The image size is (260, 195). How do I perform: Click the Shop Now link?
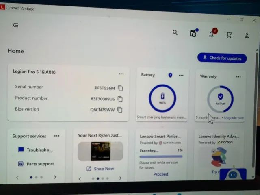point(100,169)
